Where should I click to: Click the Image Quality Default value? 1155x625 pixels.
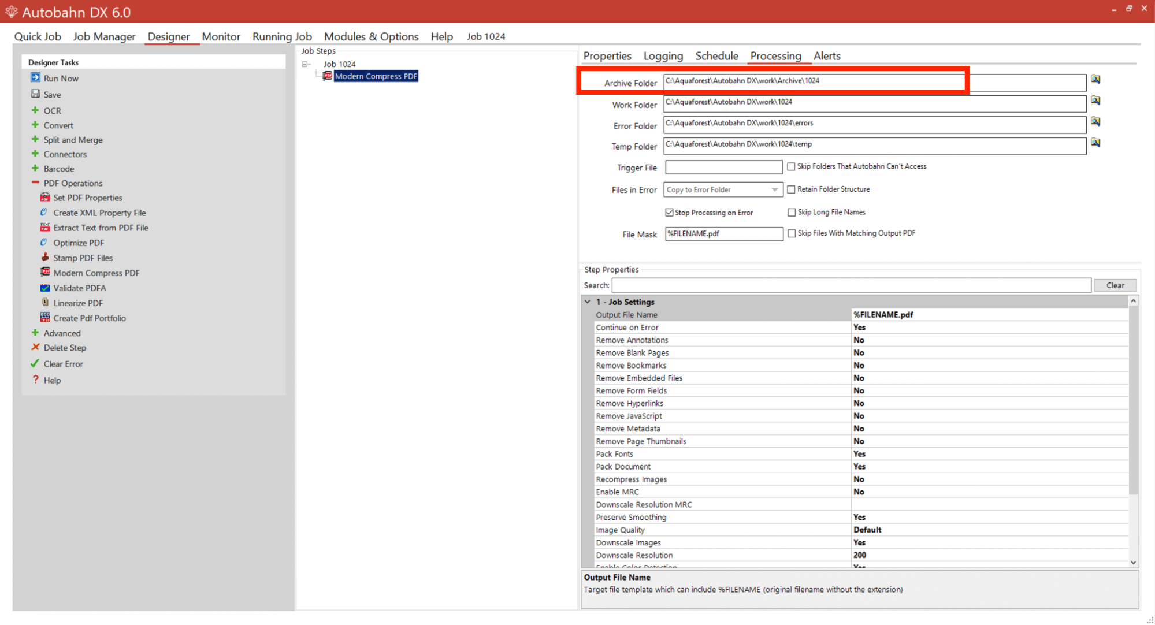pyautogui.click(x=867, y=530)
